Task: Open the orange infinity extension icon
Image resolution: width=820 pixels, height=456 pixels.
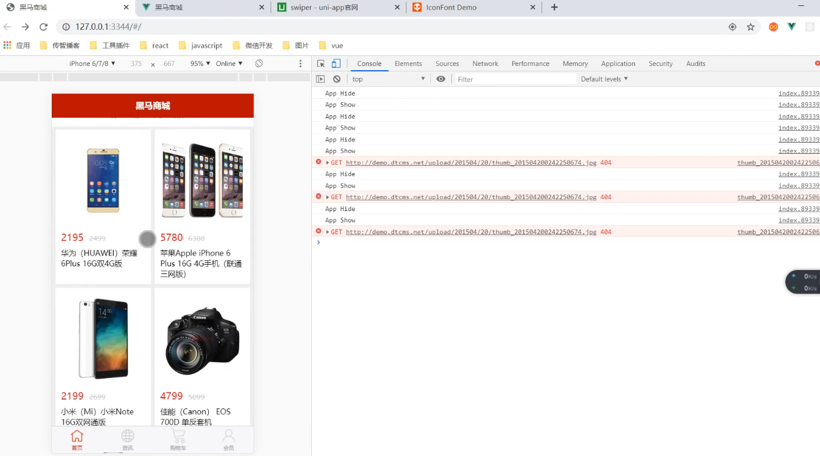Action: [773, 27]
